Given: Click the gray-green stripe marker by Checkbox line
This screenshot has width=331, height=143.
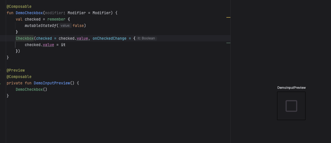Looking at the screenshot, I should (228, 43).
